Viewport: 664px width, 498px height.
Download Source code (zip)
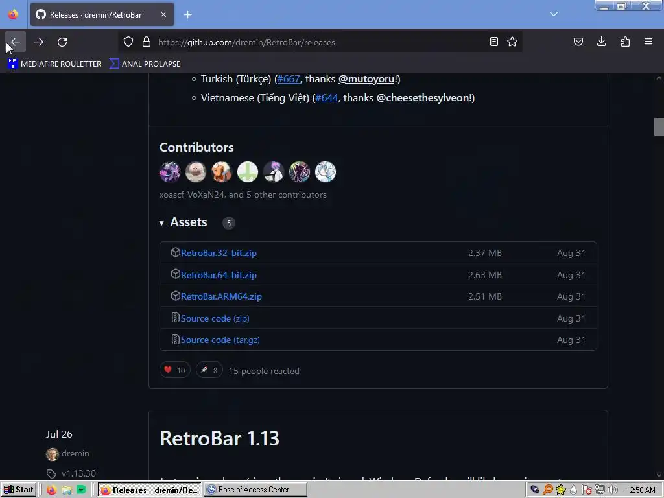(x=215, y=318)
